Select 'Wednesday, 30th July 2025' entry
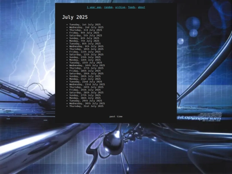Viewport: 232px width, 174px height. [87, 104]
